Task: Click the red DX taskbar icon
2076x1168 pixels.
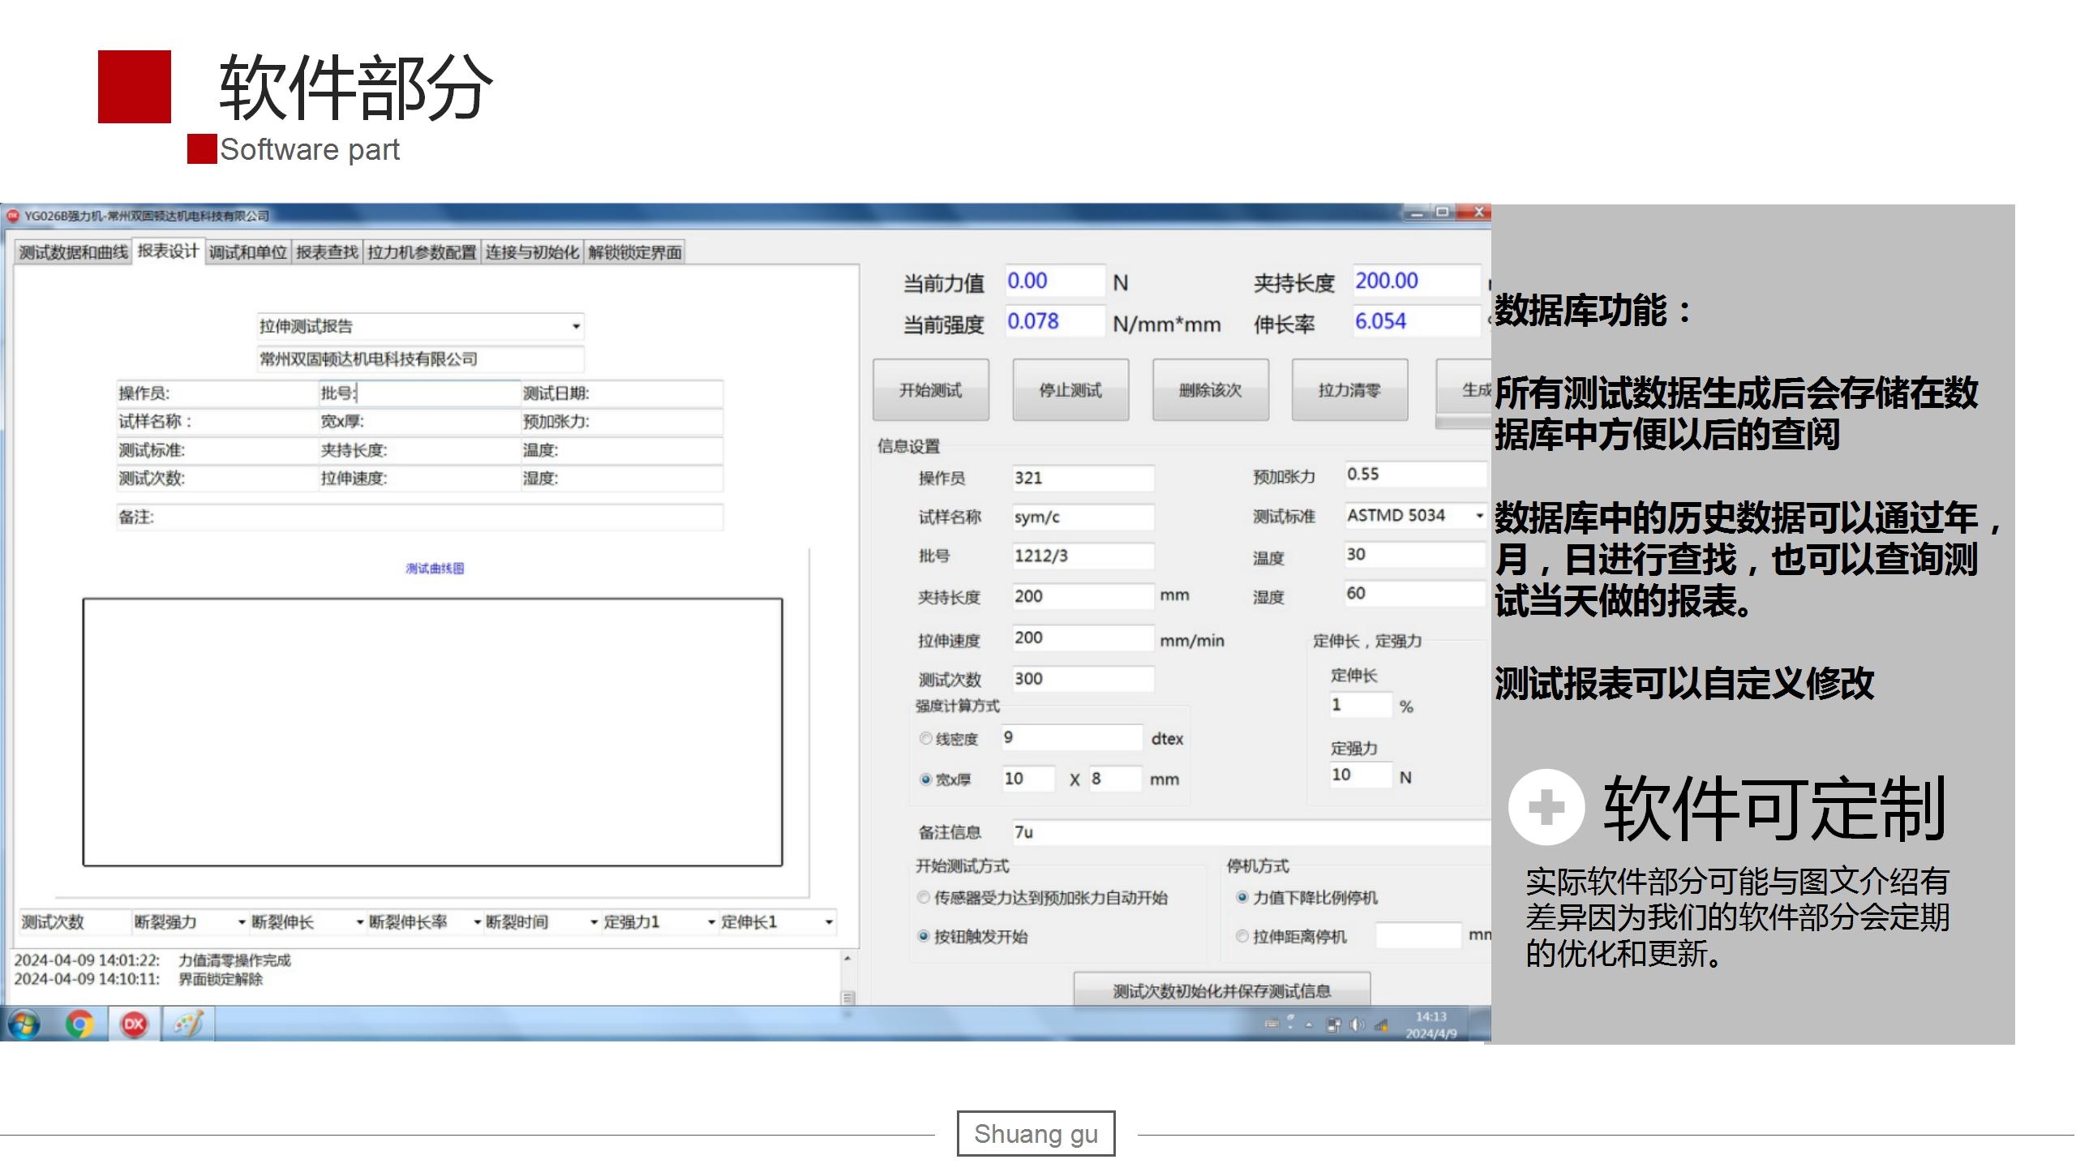Action: tap(134, 1024)
